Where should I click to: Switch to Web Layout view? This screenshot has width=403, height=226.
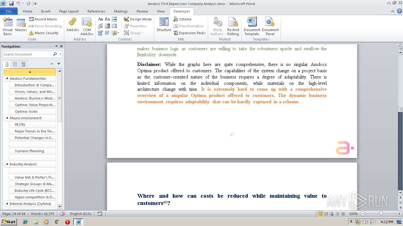[331, 214]
